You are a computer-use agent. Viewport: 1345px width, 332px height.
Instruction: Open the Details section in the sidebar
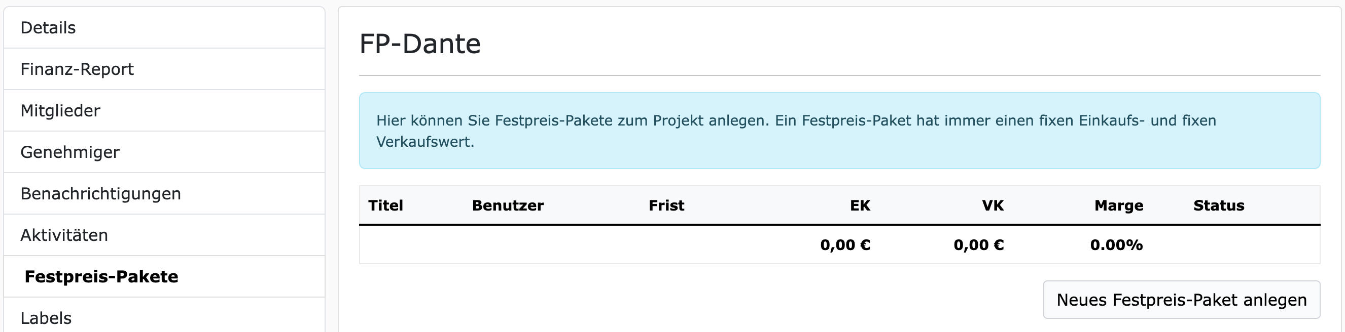48,27
